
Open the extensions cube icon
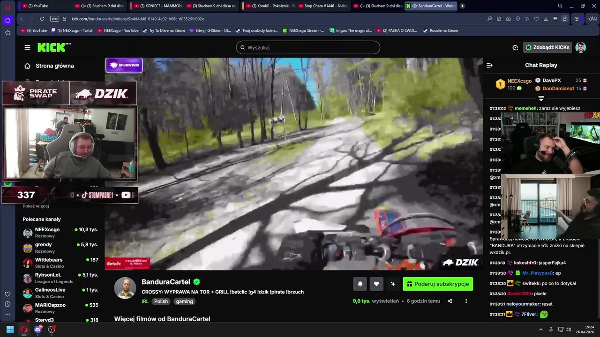[577, 19]
